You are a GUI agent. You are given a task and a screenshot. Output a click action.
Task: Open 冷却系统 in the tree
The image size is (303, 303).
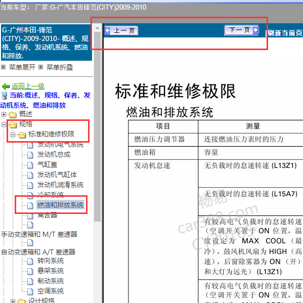tap(51, 195)
